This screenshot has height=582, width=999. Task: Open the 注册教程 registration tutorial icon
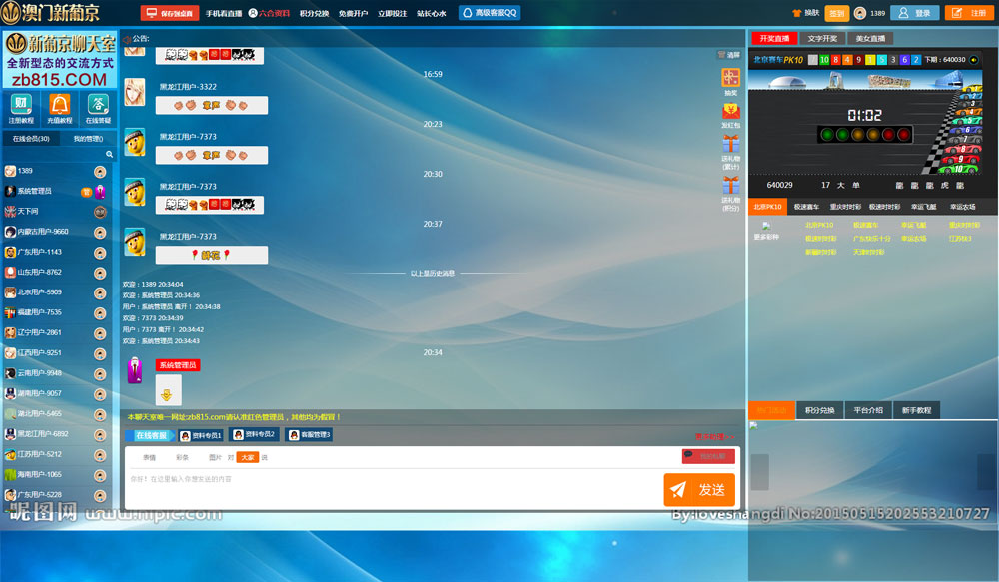tap(21, 104)
